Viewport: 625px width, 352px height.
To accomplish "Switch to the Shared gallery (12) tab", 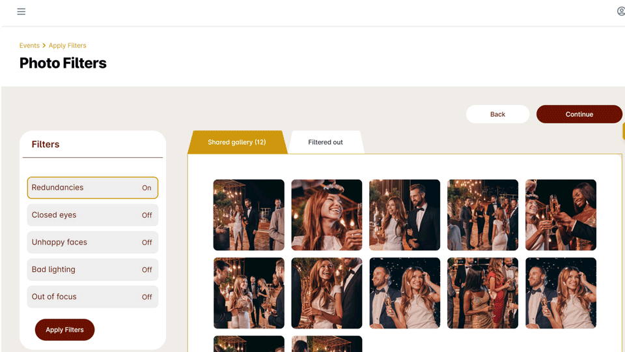I will click(237, 142).
